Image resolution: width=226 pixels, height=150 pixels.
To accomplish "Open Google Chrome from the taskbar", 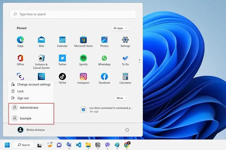I will tap(127, 145).
